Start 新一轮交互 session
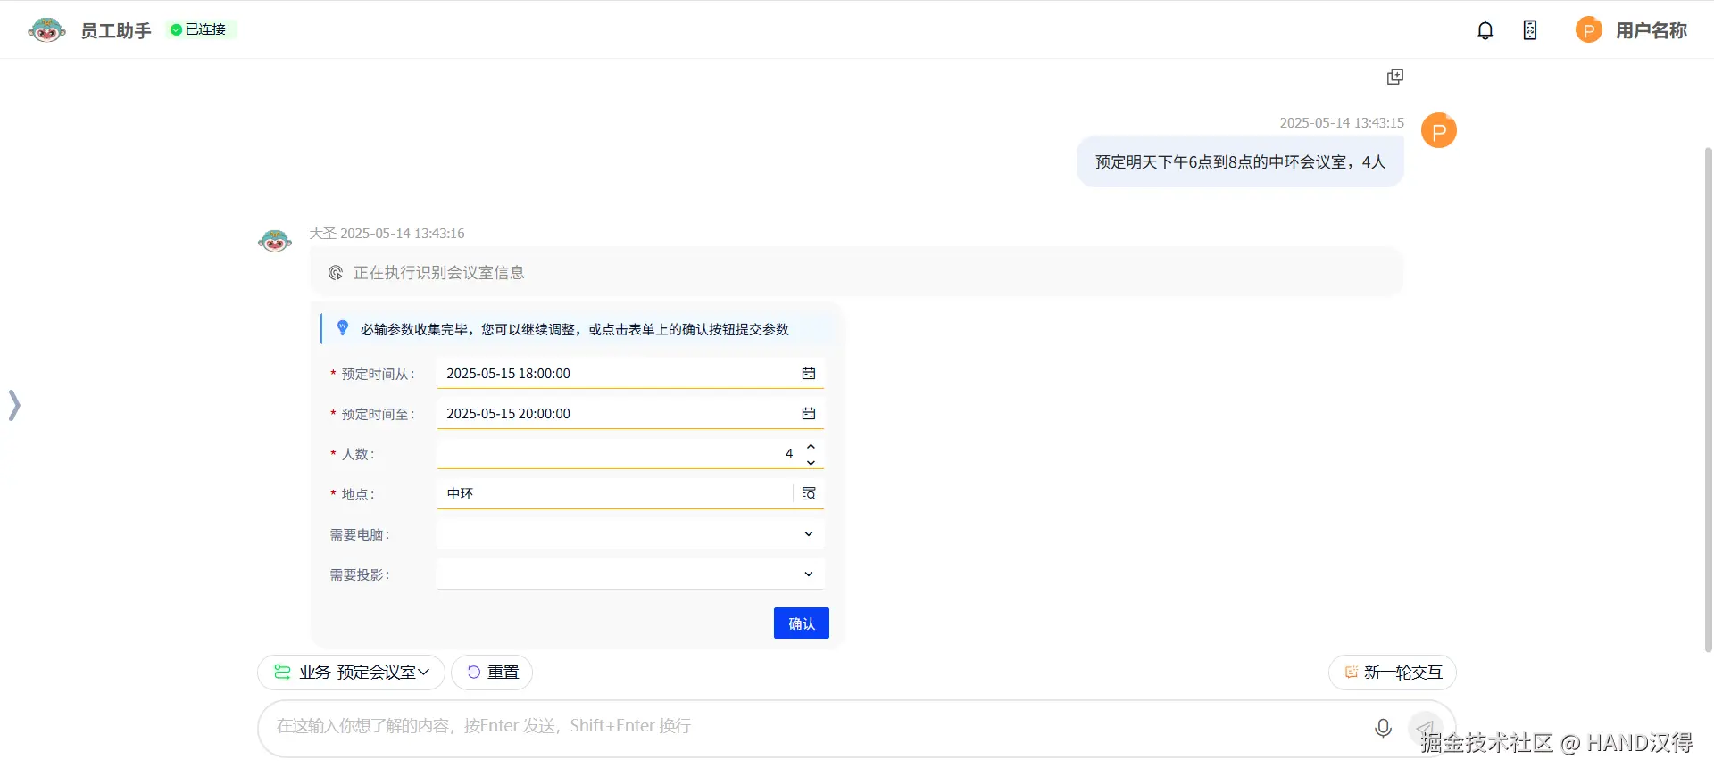Image resolution: width=1714 pixels, height=776 pixels. (x=1392, y=673)
